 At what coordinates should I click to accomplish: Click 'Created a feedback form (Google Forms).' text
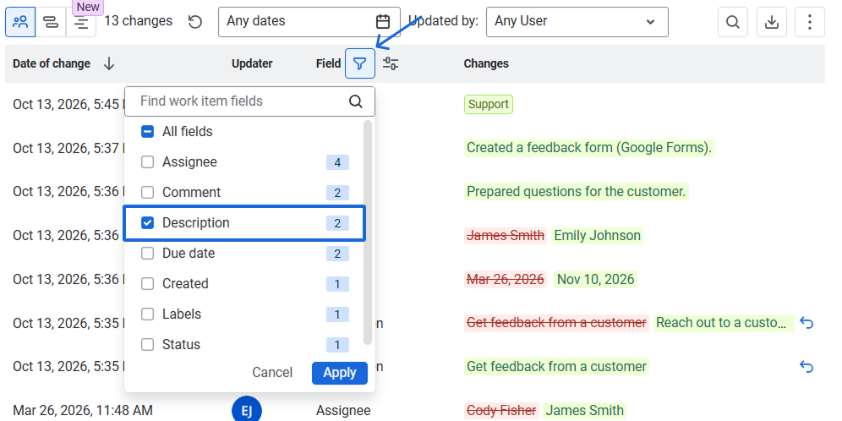point(589,148)
